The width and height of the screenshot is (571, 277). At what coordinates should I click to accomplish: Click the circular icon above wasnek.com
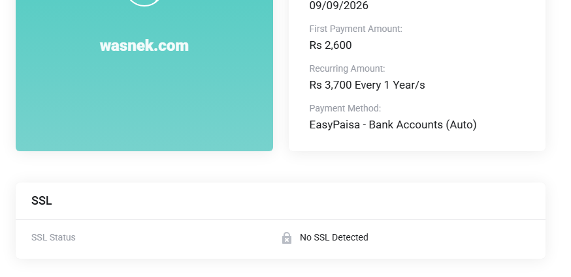click(144, 3)
